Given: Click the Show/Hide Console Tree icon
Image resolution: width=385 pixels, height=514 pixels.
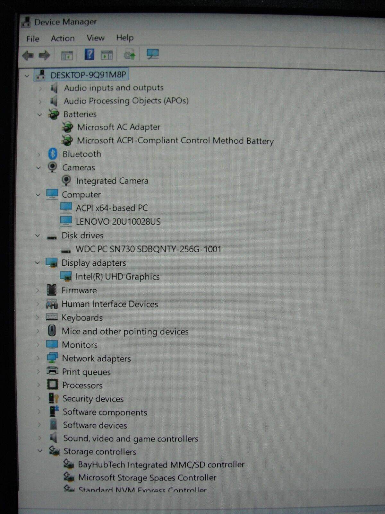Looking at the screenshot, I should (67, 56).
